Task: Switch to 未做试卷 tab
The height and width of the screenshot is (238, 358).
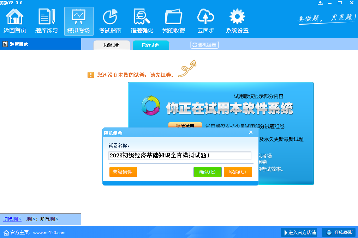Action: click(112, 45)
